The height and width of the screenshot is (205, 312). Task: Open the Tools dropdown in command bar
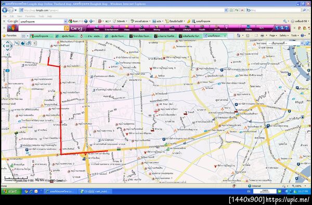[x=295, y=36]
